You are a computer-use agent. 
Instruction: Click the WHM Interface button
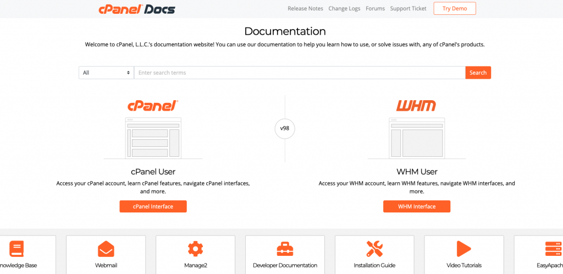(x=417, y=206)
